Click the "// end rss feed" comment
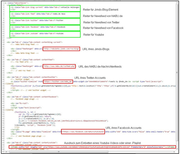The image size is (180, 154). click(x=22, y=70)
